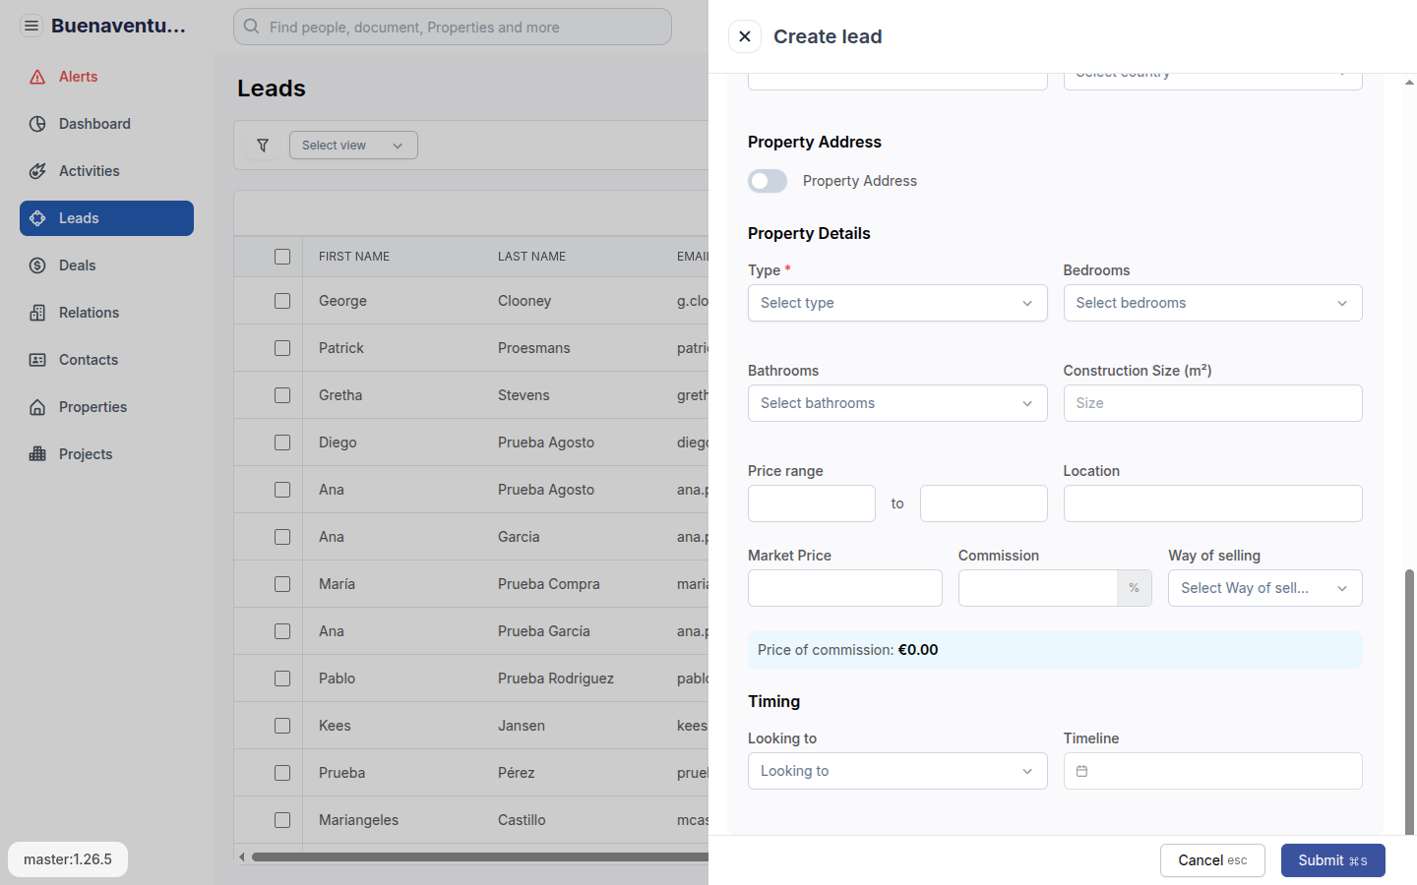Click the Projects buildings icon
The image size is (1417, 885).
[x=37, y=454]
